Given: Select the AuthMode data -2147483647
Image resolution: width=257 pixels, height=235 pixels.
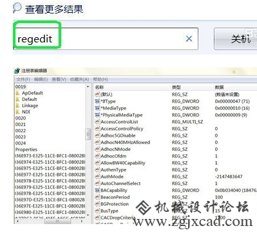Looking at the screenshot, I should [x=229, y=177].
